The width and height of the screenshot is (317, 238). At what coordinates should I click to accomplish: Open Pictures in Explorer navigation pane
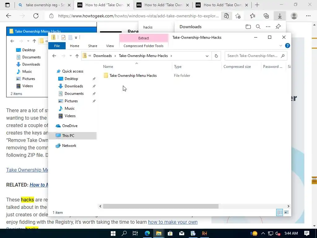(71, 101)
